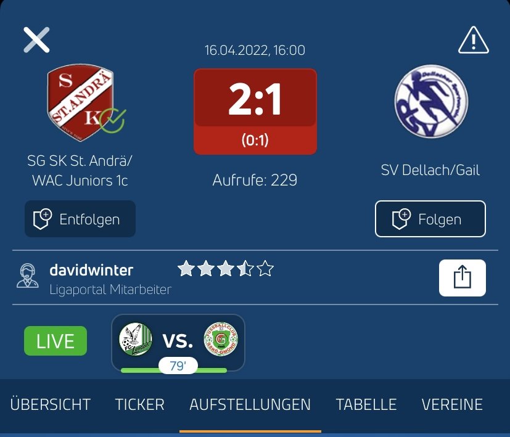Unfollow SG SK St. Andrä via Entfolgen

[80, 219]
